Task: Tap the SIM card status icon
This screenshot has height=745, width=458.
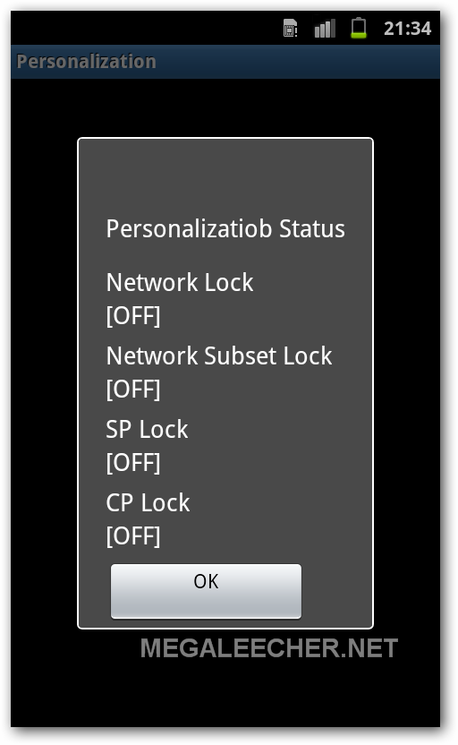Action: pos(290,28)
